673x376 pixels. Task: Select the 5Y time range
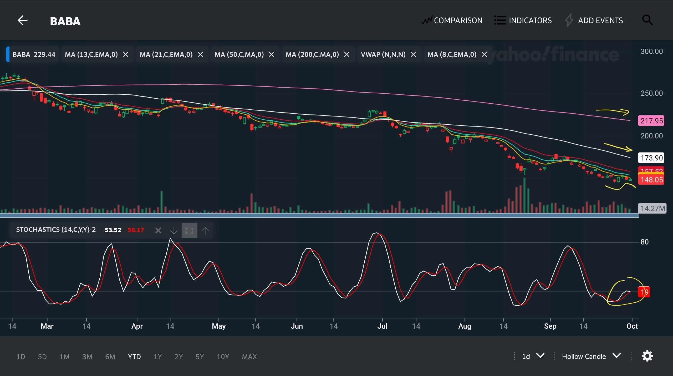pos(200,357)
